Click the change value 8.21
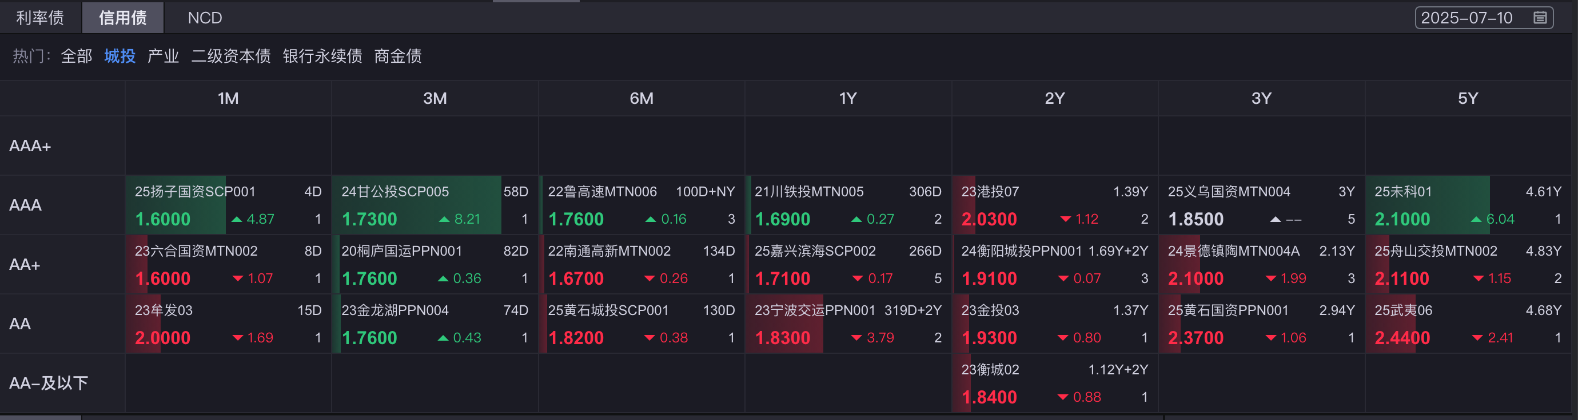Screen dimensions: 1578x420 468,220
